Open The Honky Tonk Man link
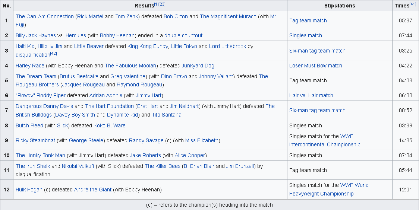 (x=40, y=155)
